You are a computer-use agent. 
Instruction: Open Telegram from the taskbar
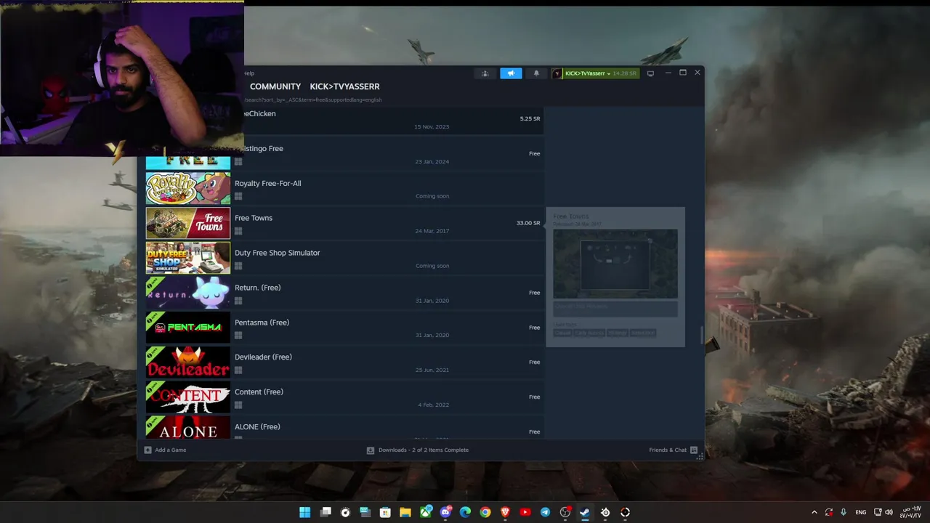click(x=545, y=512)
